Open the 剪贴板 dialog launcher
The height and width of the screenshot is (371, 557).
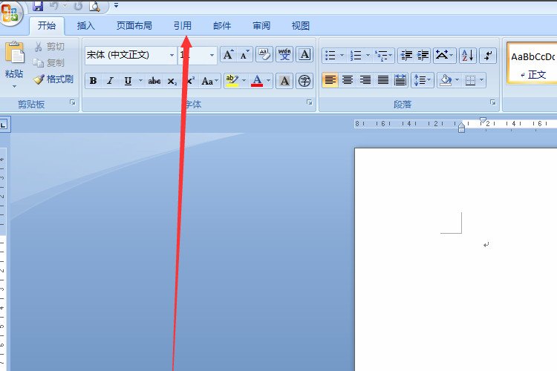[73, 102]
